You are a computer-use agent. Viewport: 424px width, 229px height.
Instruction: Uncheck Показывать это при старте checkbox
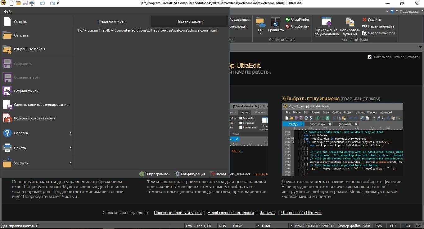point(369,57)
